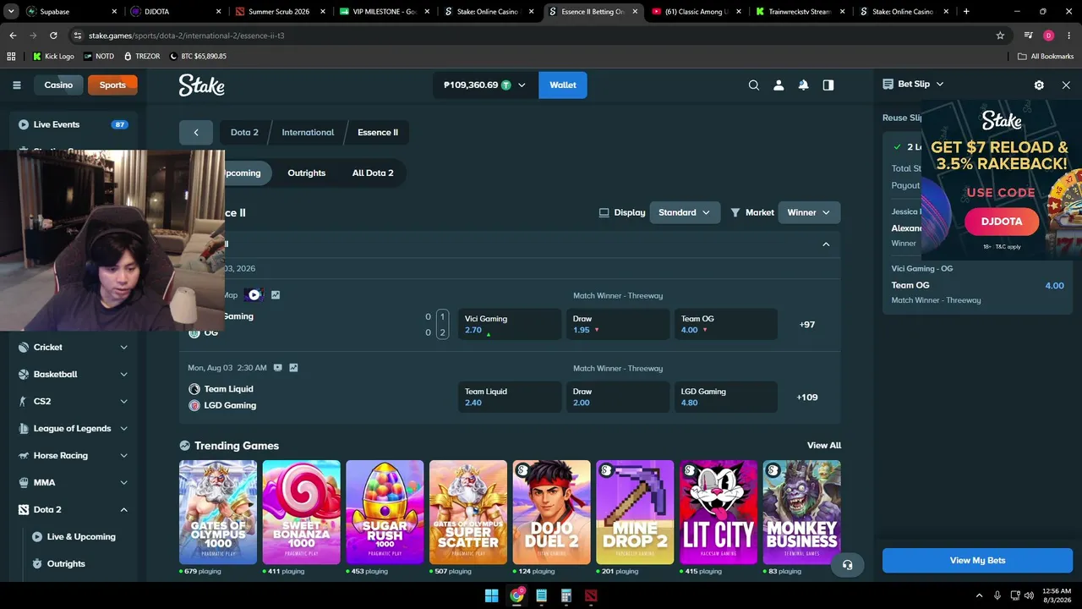The image size is (1082, 609).
Task: Open statistics chart for Vici Gaming match
Action: coord(276,295)
